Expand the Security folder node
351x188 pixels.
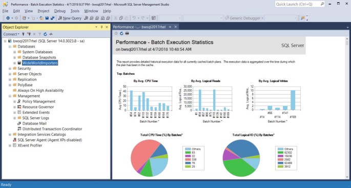point(10,69)
